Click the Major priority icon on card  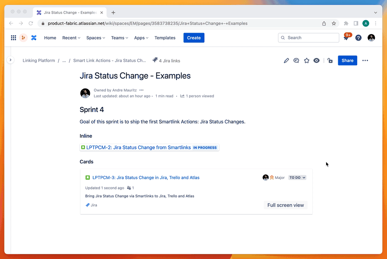272,178
